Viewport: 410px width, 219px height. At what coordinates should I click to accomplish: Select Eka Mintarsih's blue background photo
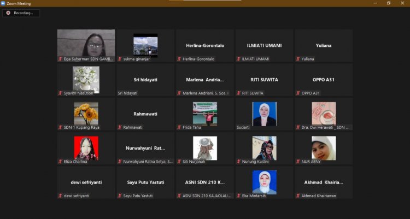coord(265,182)
